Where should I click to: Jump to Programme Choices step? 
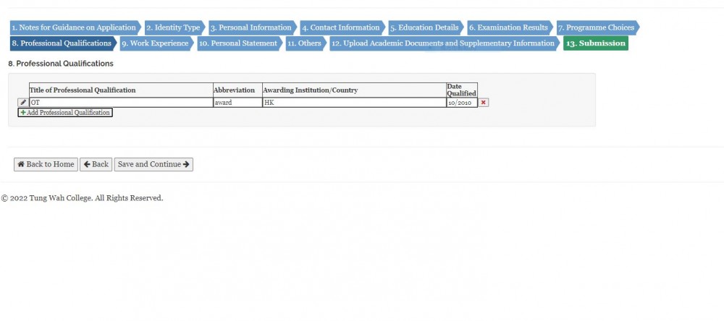point(596,27)
